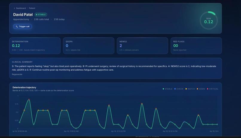Image resolution: width=241 pixels, height=138 pixels.
Task: Trigger a call to the patient
Action: (22, 26)
